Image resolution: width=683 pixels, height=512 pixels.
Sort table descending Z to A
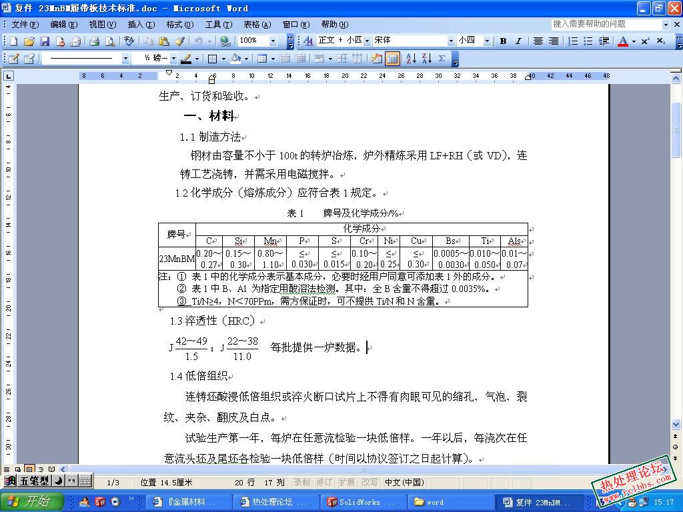(426, 59)
